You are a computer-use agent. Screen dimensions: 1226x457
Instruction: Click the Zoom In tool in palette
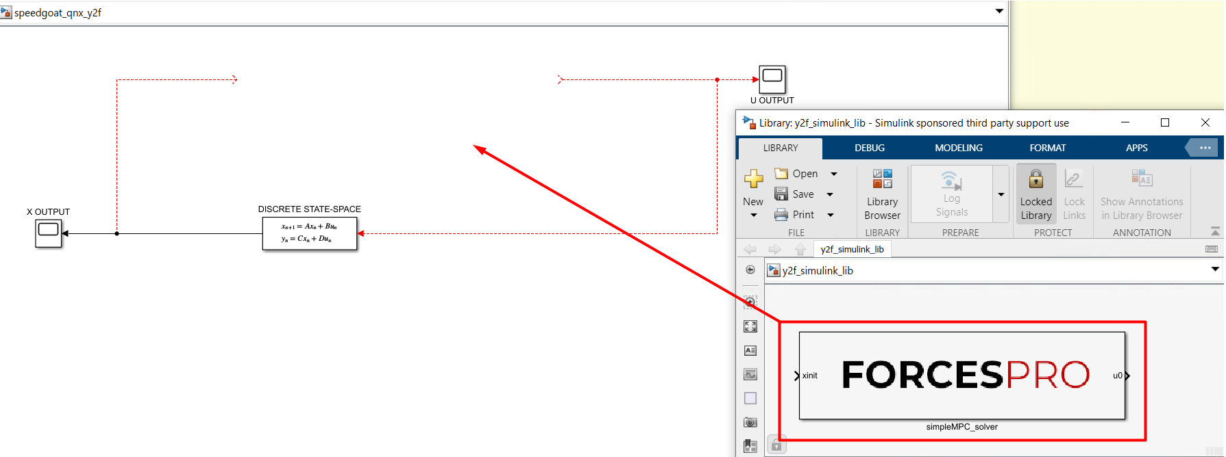click(750, 302)
